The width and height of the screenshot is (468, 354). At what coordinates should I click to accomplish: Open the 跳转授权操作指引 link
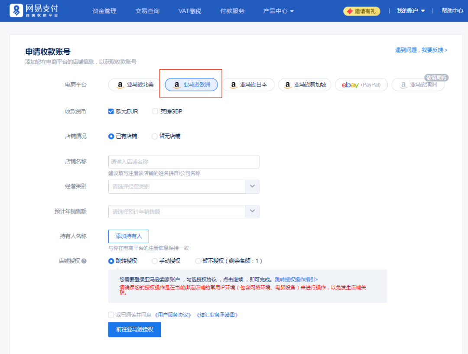[295, 279]
